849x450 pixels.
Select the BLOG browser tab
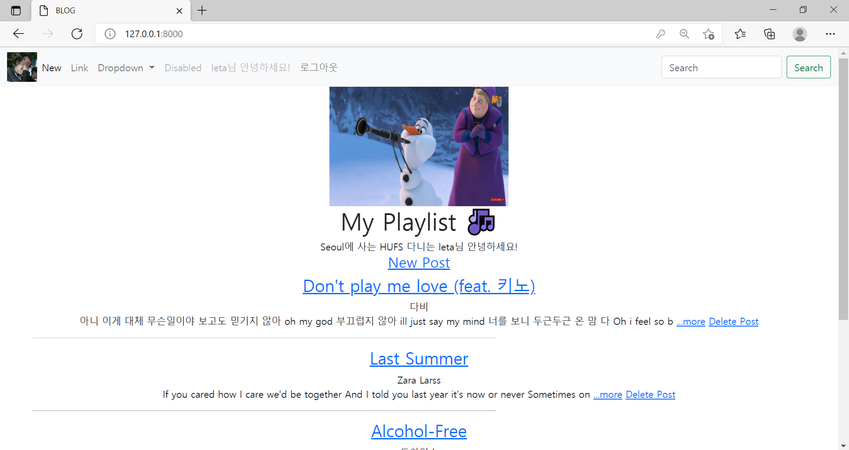point(111,11)
